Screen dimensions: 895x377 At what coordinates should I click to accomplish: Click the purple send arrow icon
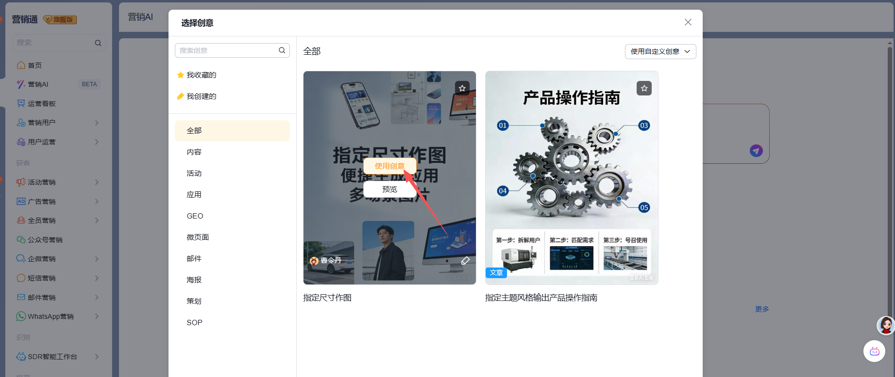(x=756, y=151)
